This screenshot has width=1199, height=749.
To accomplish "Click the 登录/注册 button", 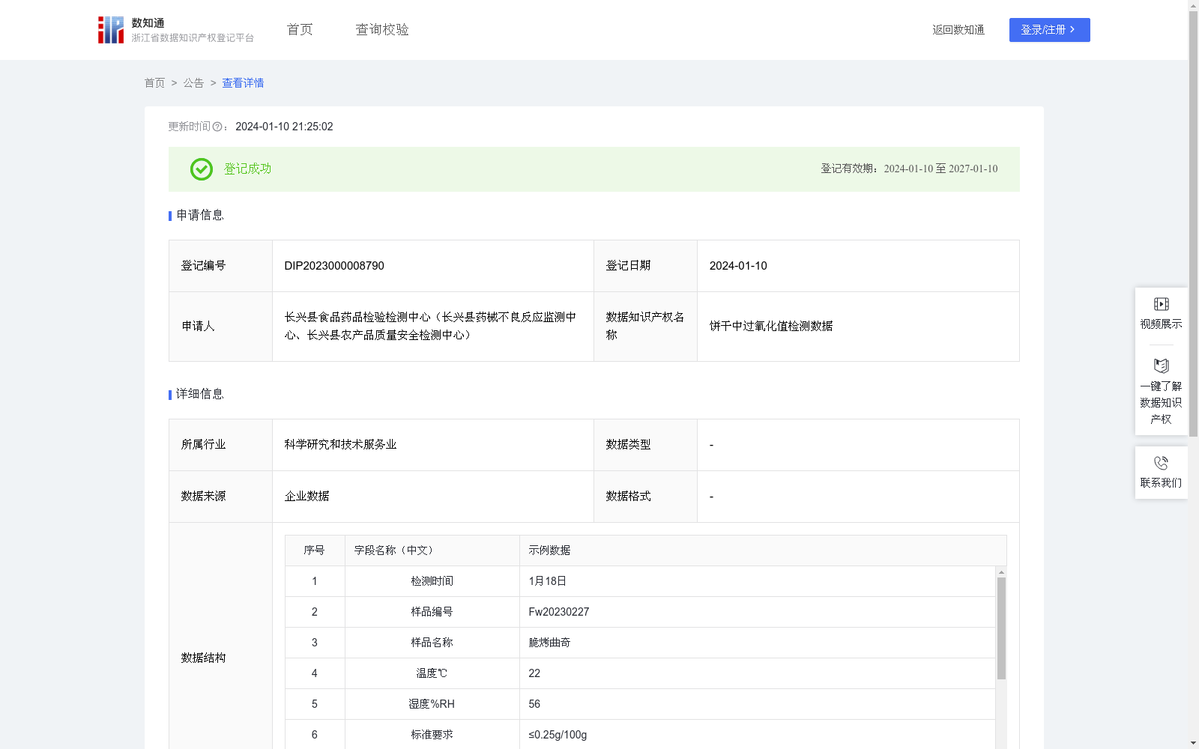I will point(1049,30).
